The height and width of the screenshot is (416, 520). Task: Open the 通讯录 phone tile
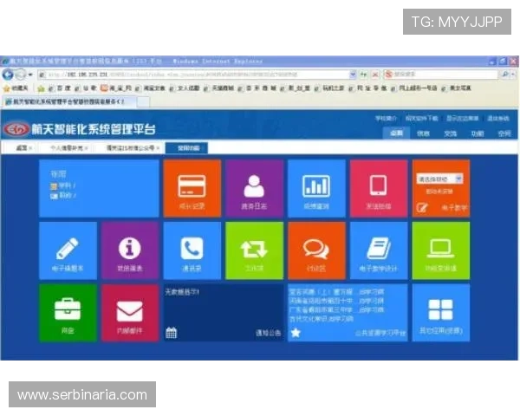tap(192, 250)
